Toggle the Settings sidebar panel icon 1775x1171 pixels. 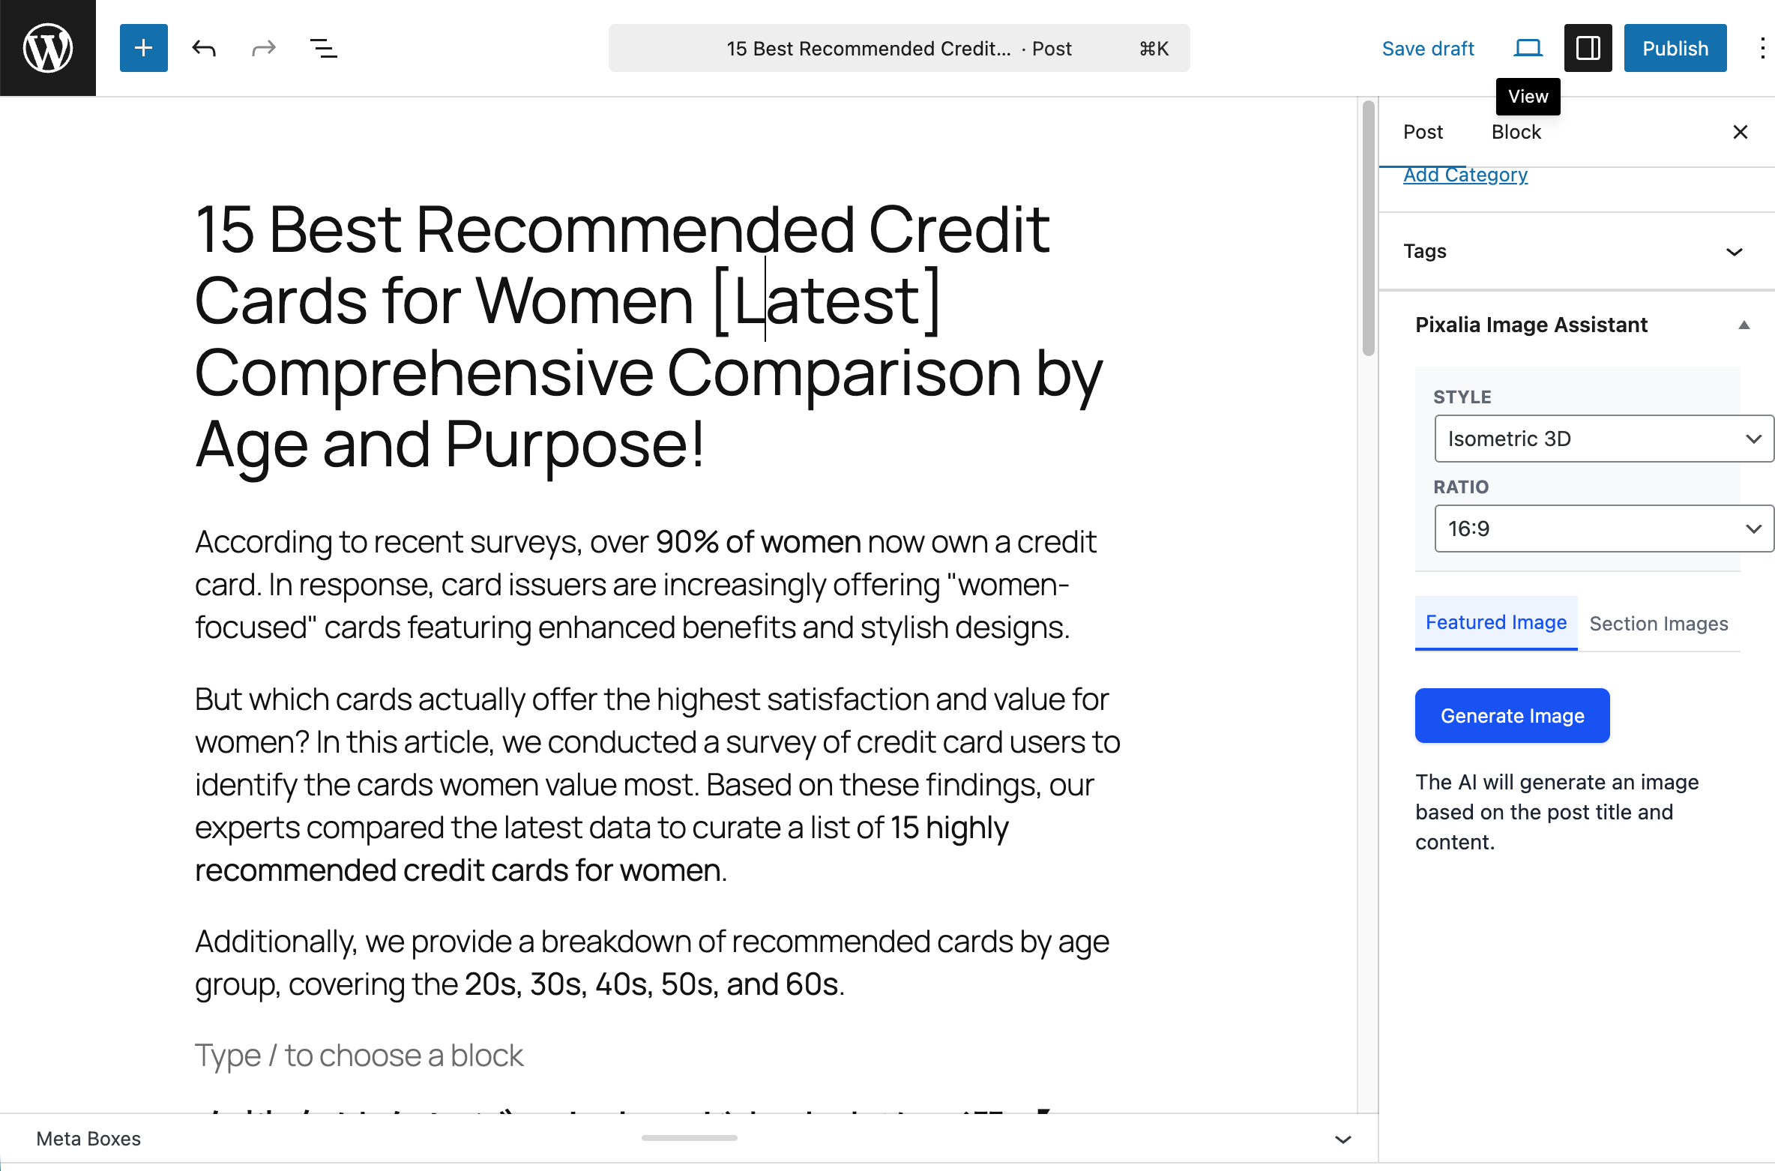point(1588,48)
